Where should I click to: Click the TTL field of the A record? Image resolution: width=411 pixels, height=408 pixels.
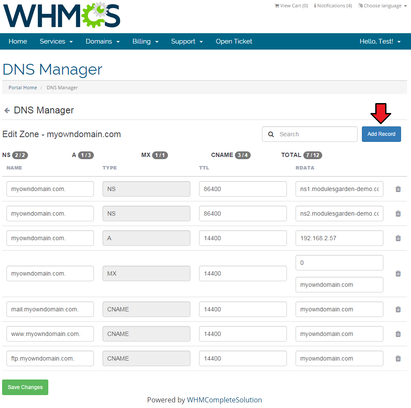[243, 238]
